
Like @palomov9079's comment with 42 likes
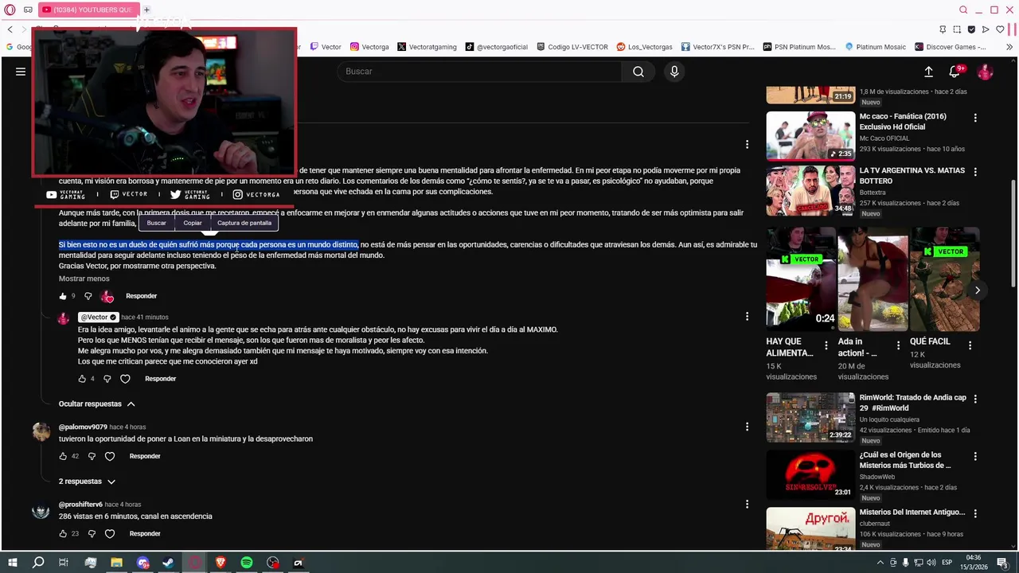point(63,456)
